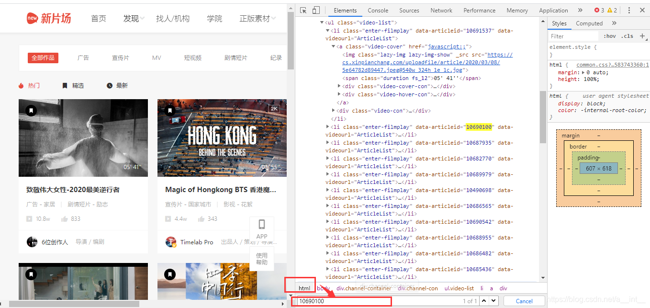Click the thumbs-up icon beside 833

pyautogui.click(x=65, y=219)
